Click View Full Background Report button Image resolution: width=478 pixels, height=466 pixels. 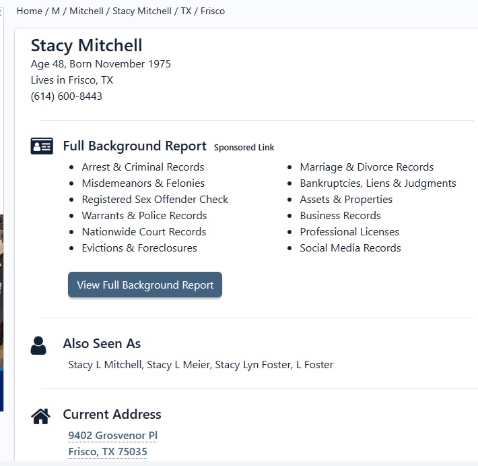click(145, 285)
